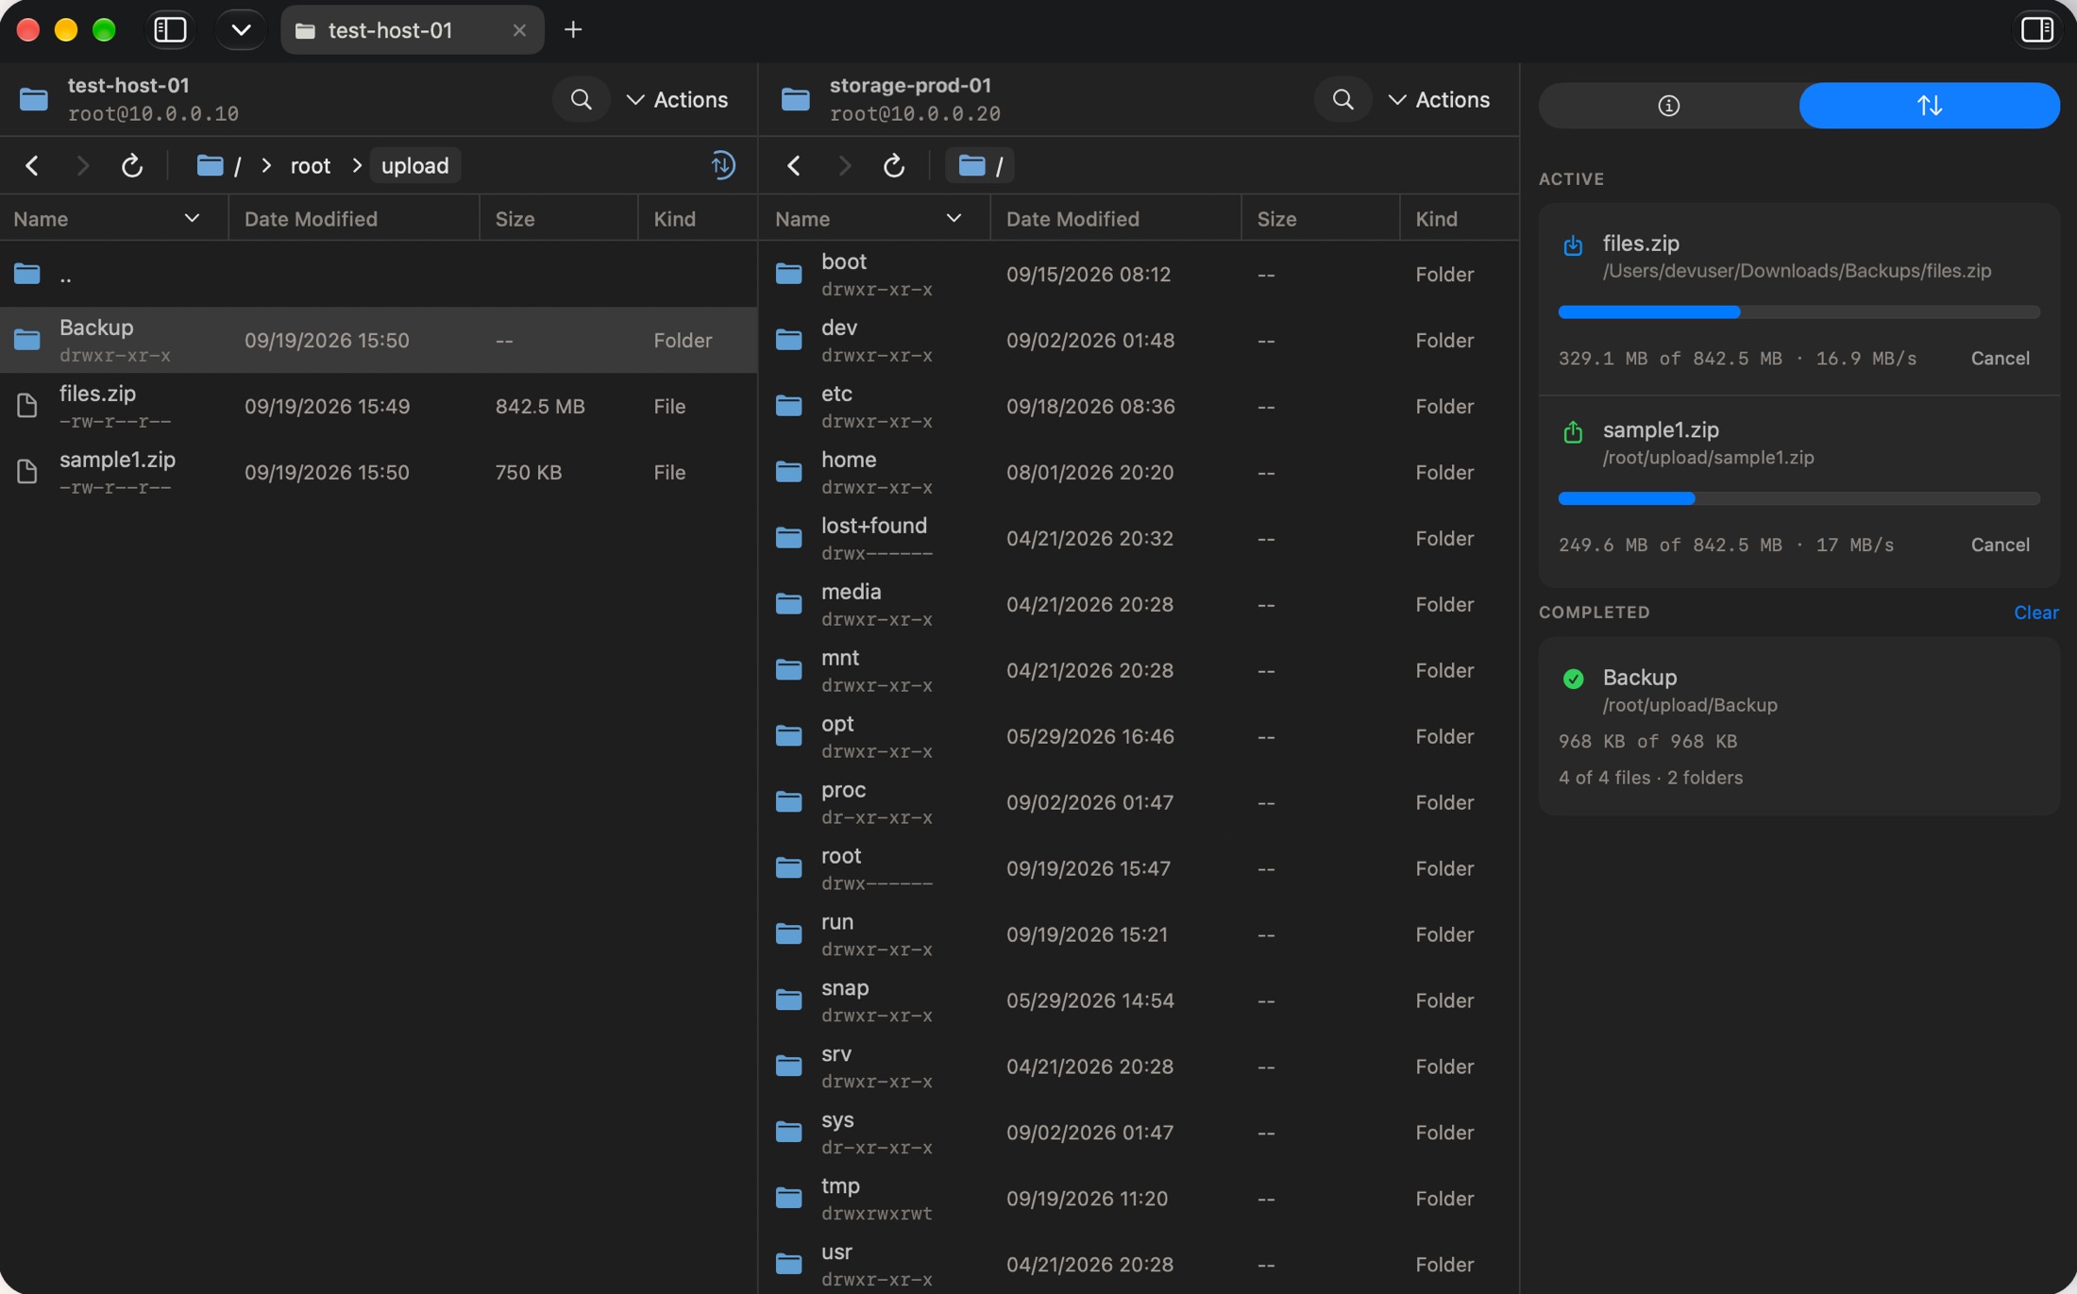Click the sync browsing icon beside upload path
The width and height of the screenshot is (2077, 1294).
click(x=723, y=165)
